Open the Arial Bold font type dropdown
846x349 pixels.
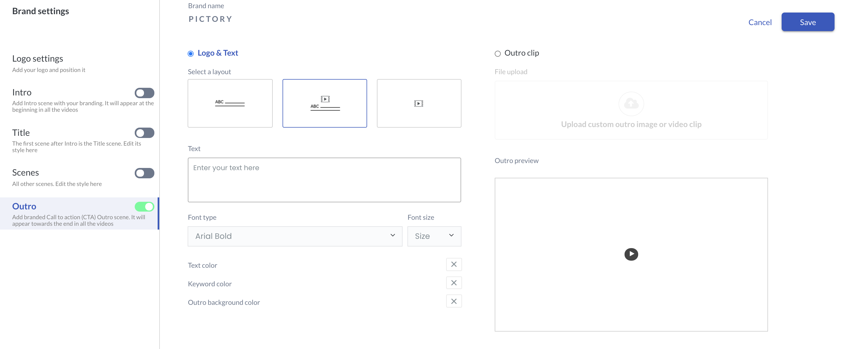pos(295,236)
